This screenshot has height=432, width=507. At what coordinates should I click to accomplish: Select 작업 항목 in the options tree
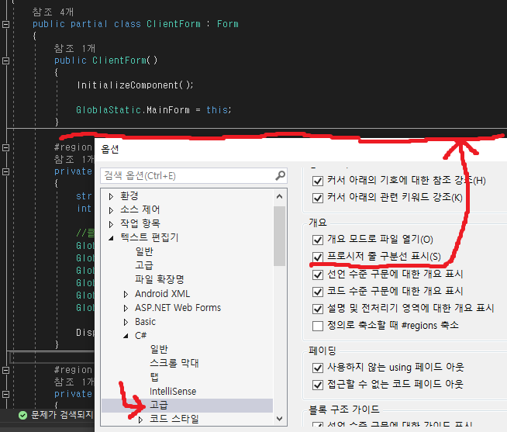(x=140, y=223)
